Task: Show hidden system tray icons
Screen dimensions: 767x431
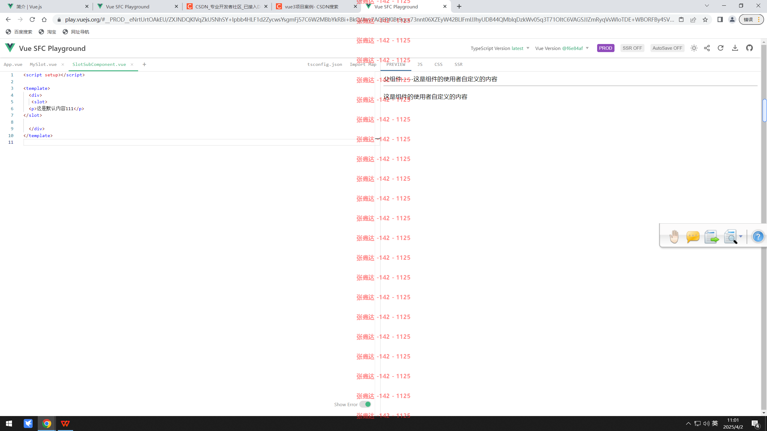Action: (688, 423)
